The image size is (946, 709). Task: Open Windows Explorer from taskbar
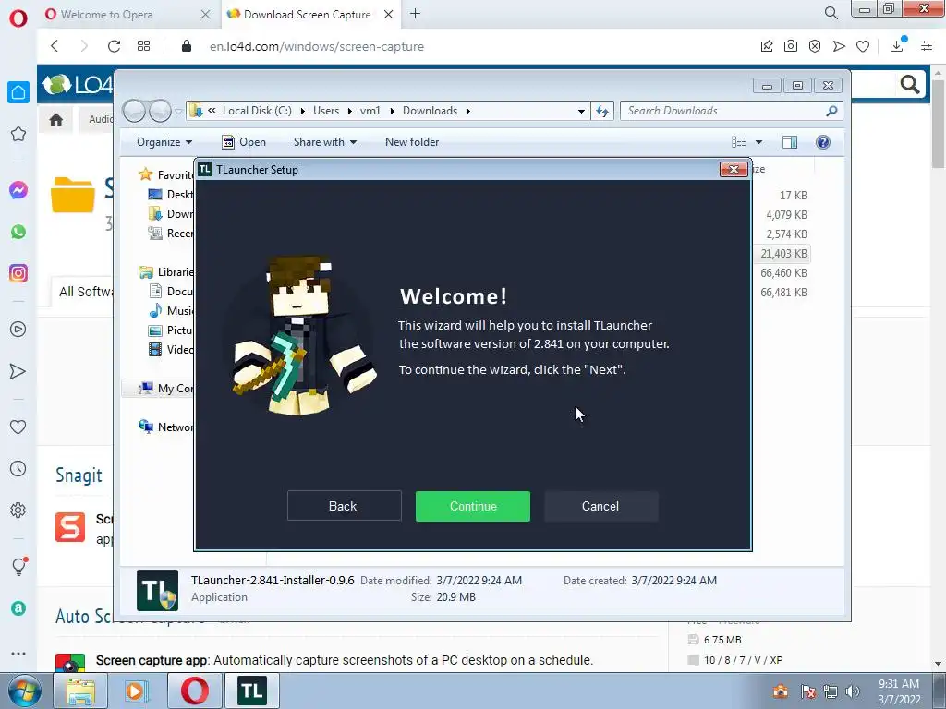(80, 691)
